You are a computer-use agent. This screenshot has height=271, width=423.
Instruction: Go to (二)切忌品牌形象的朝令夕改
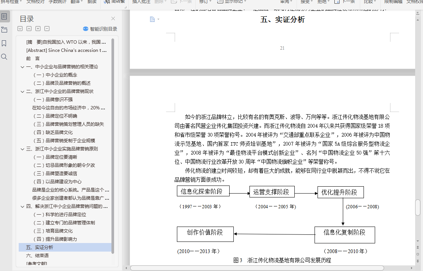point(64,165)
